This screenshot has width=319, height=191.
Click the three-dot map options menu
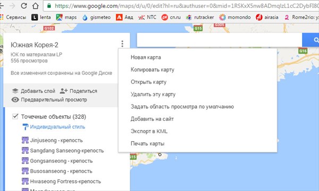coord(122,44)
